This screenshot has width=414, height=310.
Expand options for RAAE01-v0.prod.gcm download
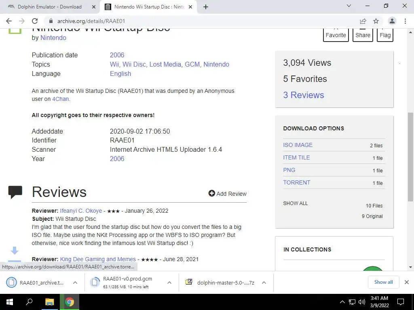(x=169, y=283)
